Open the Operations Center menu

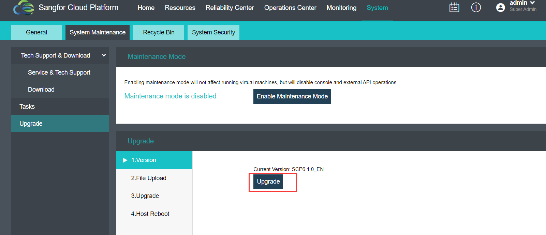[290, 8]
